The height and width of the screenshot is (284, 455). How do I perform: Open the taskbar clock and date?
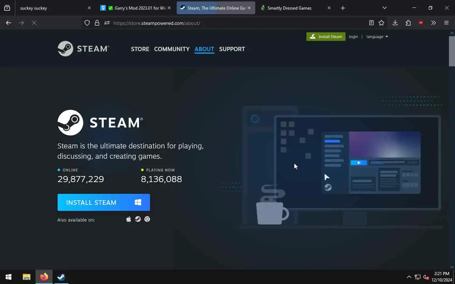(x=441, y=277)
